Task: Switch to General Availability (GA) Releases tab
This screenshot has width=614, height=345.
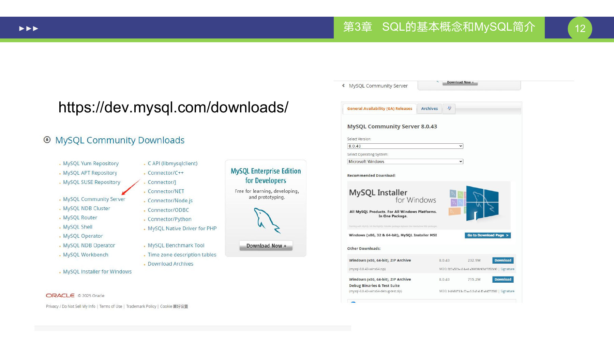Action: click(x=379, y=109)
